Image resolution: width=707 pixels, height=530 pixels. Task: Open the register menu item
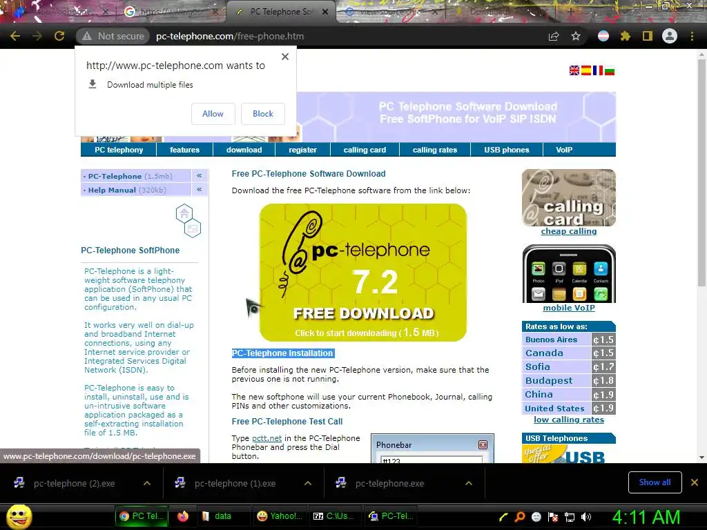click(302, 150)
